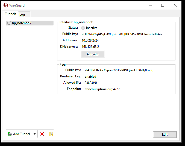Close the WireGuard window

(x=175, y=5)
